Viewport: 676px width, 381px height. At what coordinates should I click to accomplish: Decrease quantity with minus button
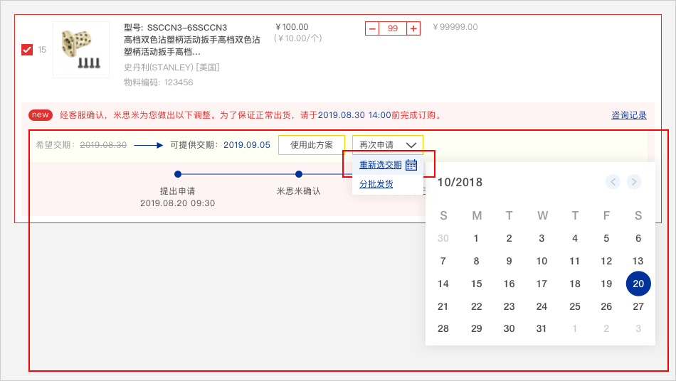coord(372,28)
